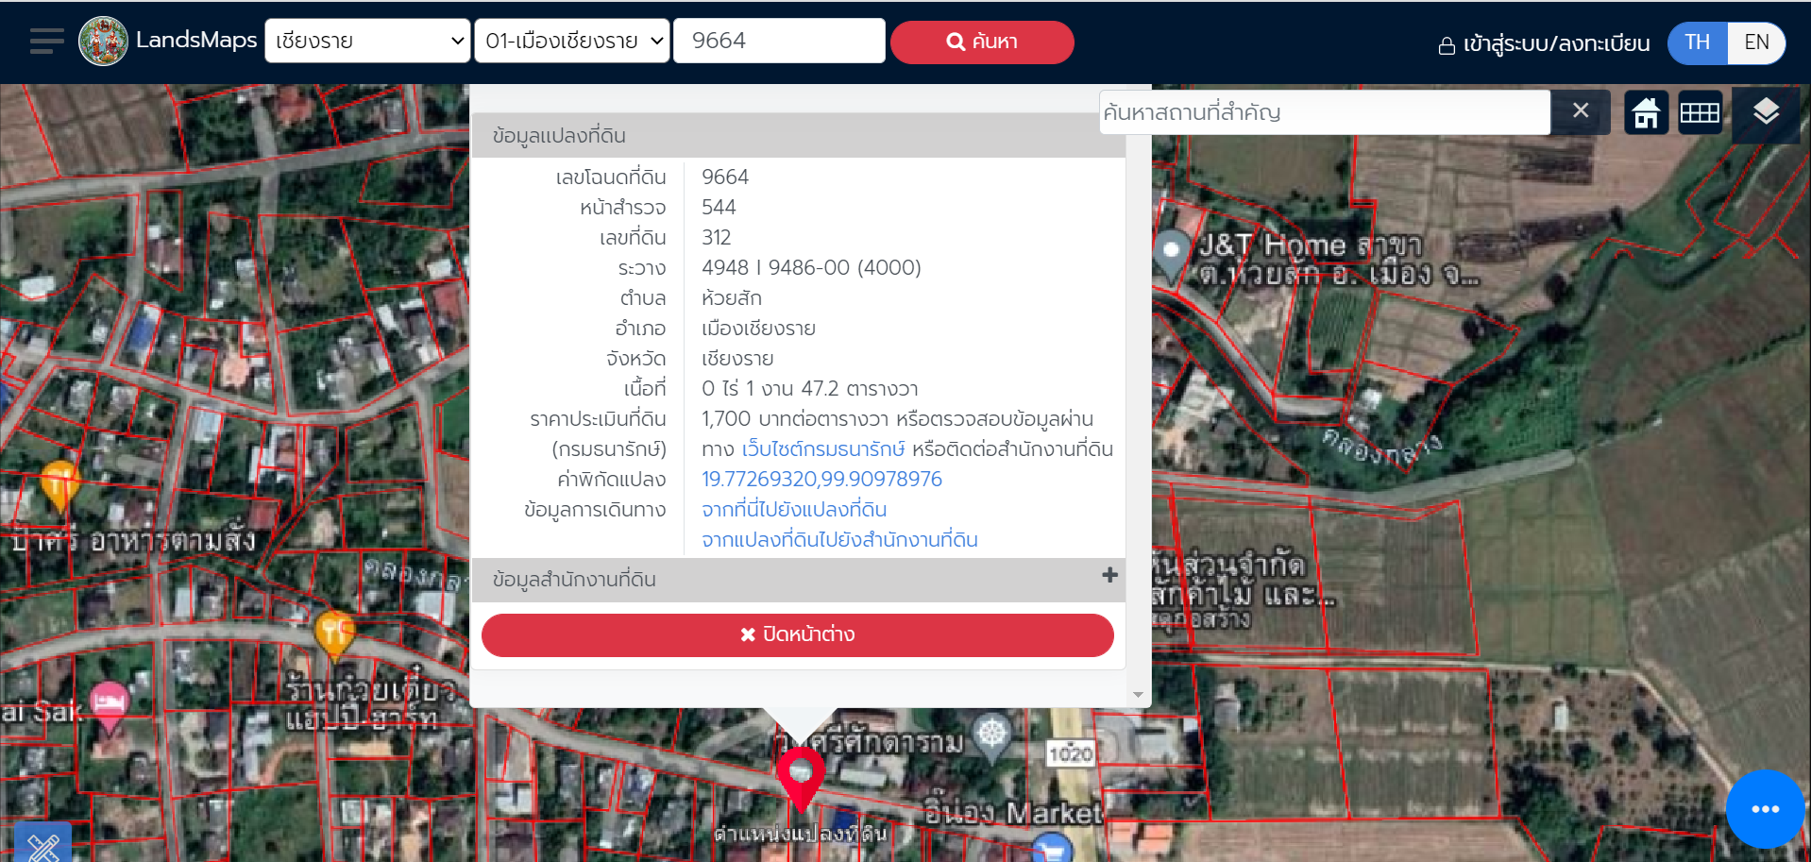Open the map layers icon

pyautogui.click(x=1766, y=112)
